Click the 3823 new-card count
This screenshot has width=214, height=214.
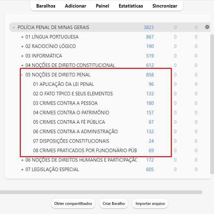coord(149,27)
